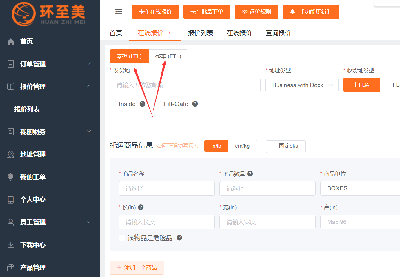This screenshot has width=400, height=277.
Task: Open the 如何正确填写尺寸 link
Action: coord(177,146)
